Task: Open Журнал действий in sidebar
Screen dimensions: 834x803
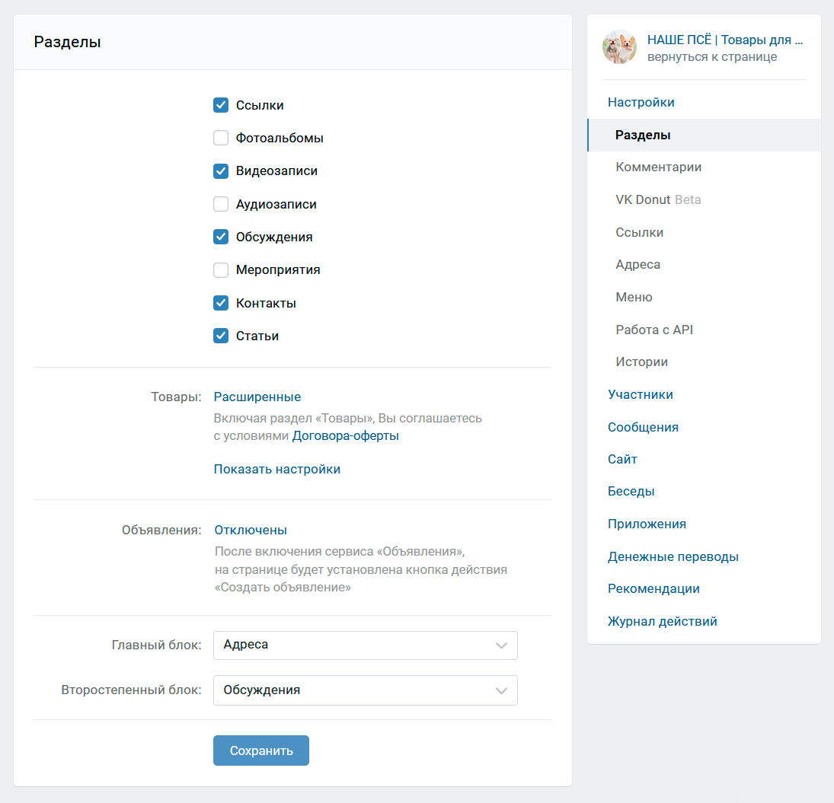Action: point(662,621)
